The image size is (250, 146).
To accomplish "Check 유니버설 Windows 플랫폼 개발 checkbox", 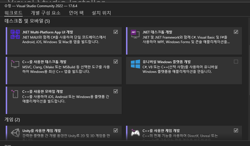I will [x=236, y=61].
